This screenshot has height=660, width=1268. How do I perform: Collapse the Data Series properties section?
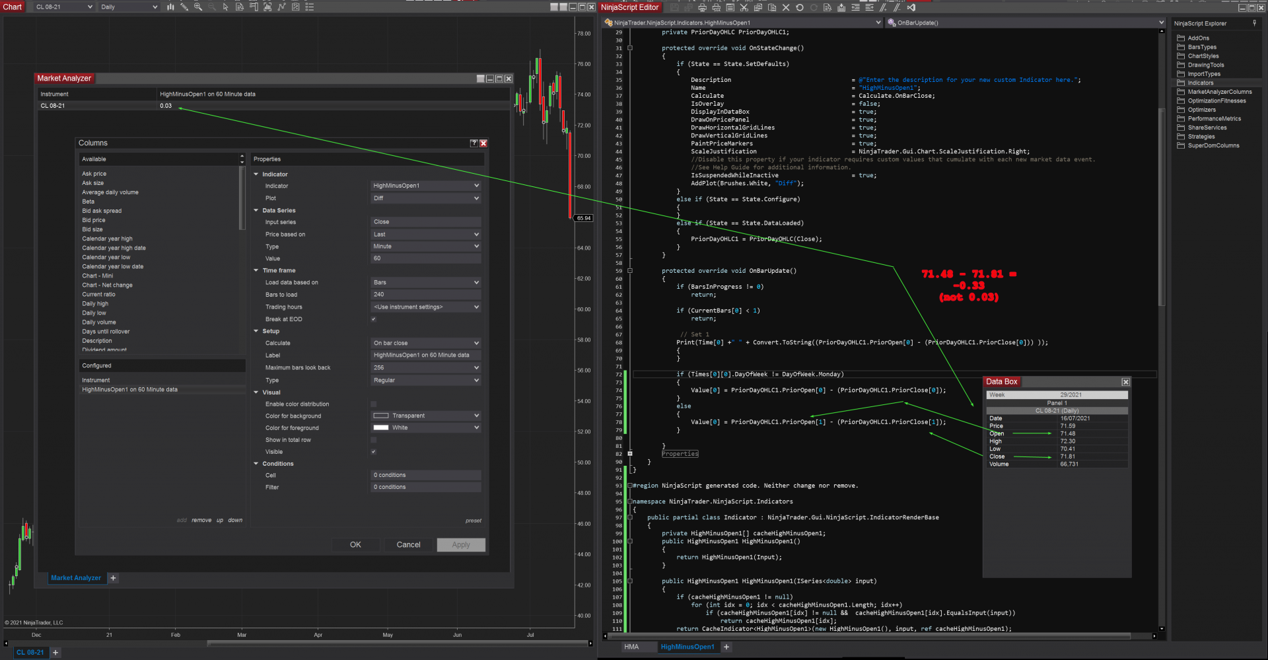(256, 211)
